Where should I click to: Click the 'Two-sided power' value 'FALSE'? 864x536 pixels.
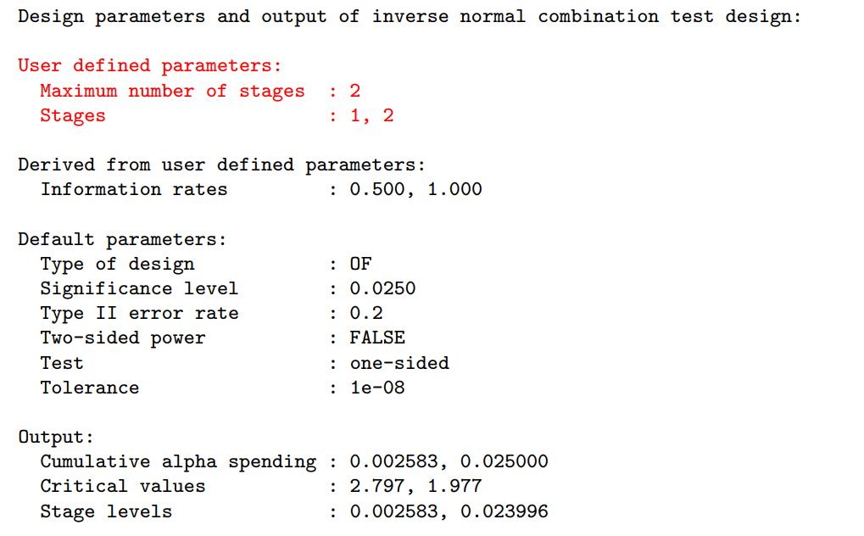(377, 338)
